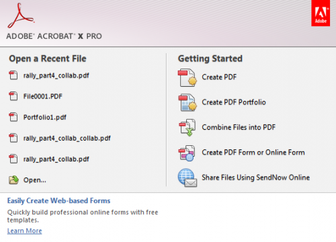This screenshot has width=336, height=242.
Task: Open Portfolio1.pdf from recent files
Action: [x=45, y=117]
